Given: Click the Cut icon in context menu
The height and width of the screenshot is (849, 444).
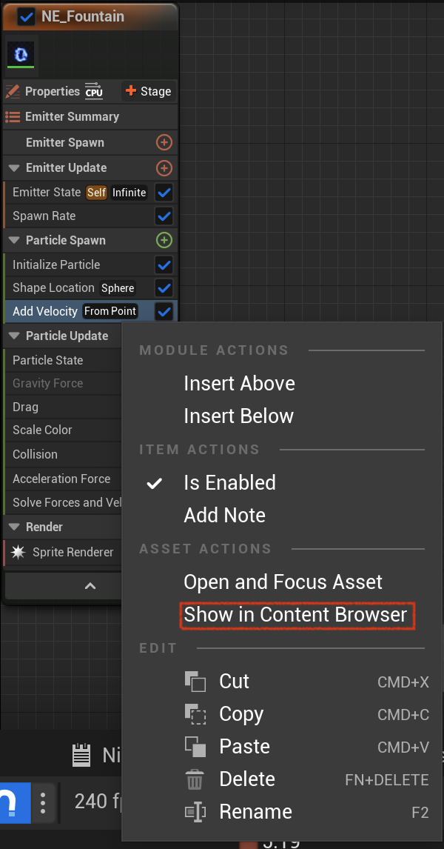Looking at the screenshot, I should [195, 681].
